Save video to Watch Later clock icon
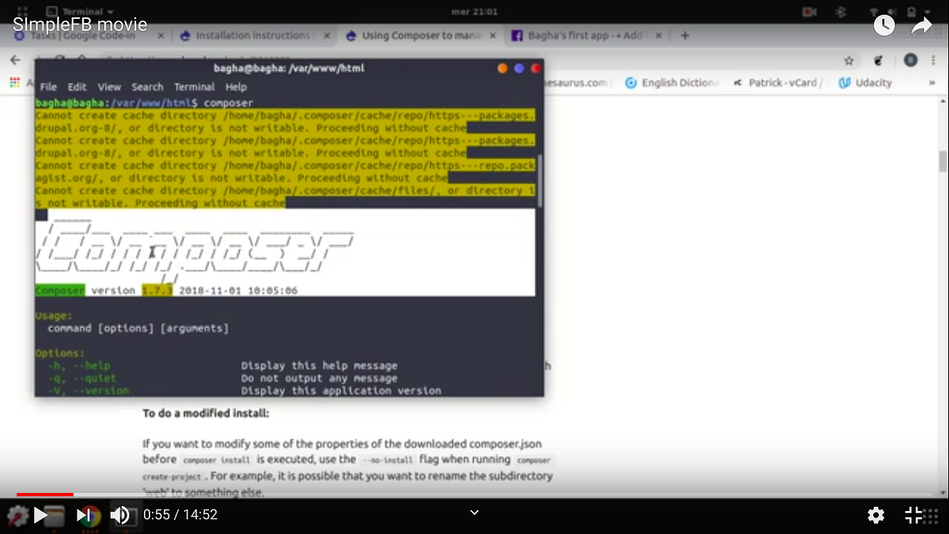949x534 pixels. (884, 25)
